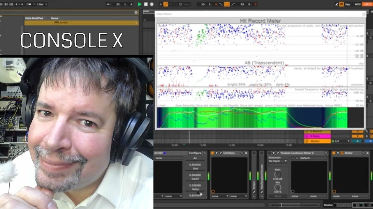Click the Newfangled Elevate wrench icon
The height and width of the screenshot is (209, 373).
(262, 192)
